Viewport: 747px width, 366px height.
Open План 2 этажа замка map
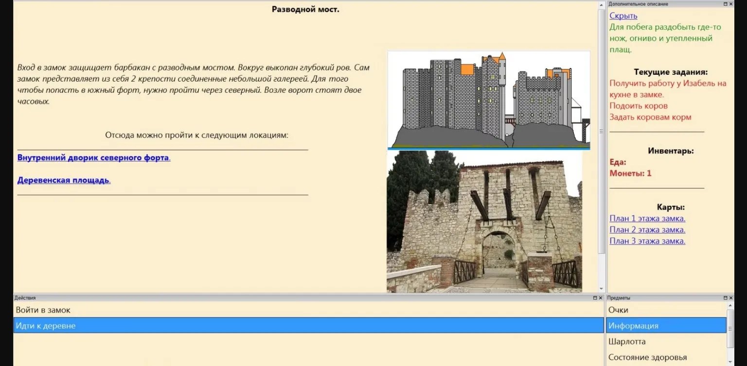click(x=647, y=230)
